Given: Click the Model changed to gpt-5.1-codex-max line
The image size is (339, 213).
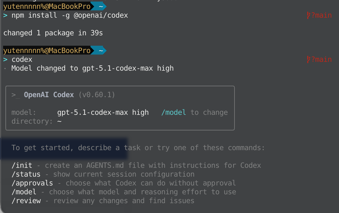Looking at the screenshot, I should [x=92, y=68].
